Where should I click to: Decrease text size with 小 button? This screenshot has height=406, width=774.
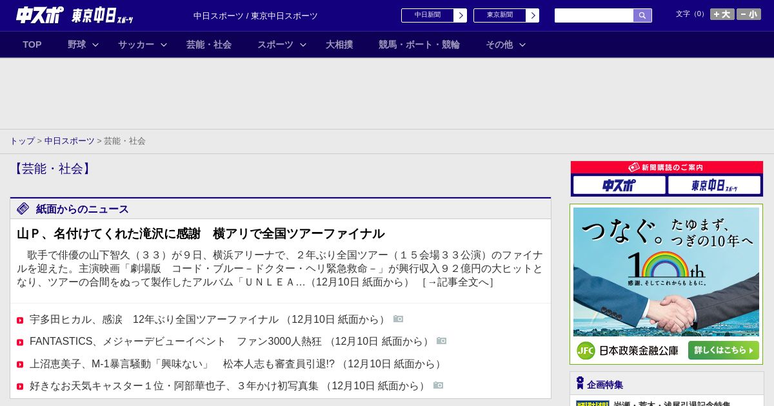(749, 14)
